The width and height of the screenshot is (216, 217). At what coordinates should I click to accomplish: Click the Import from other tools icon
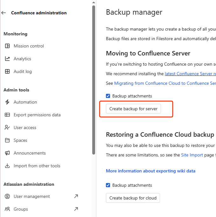pos(7,166)
